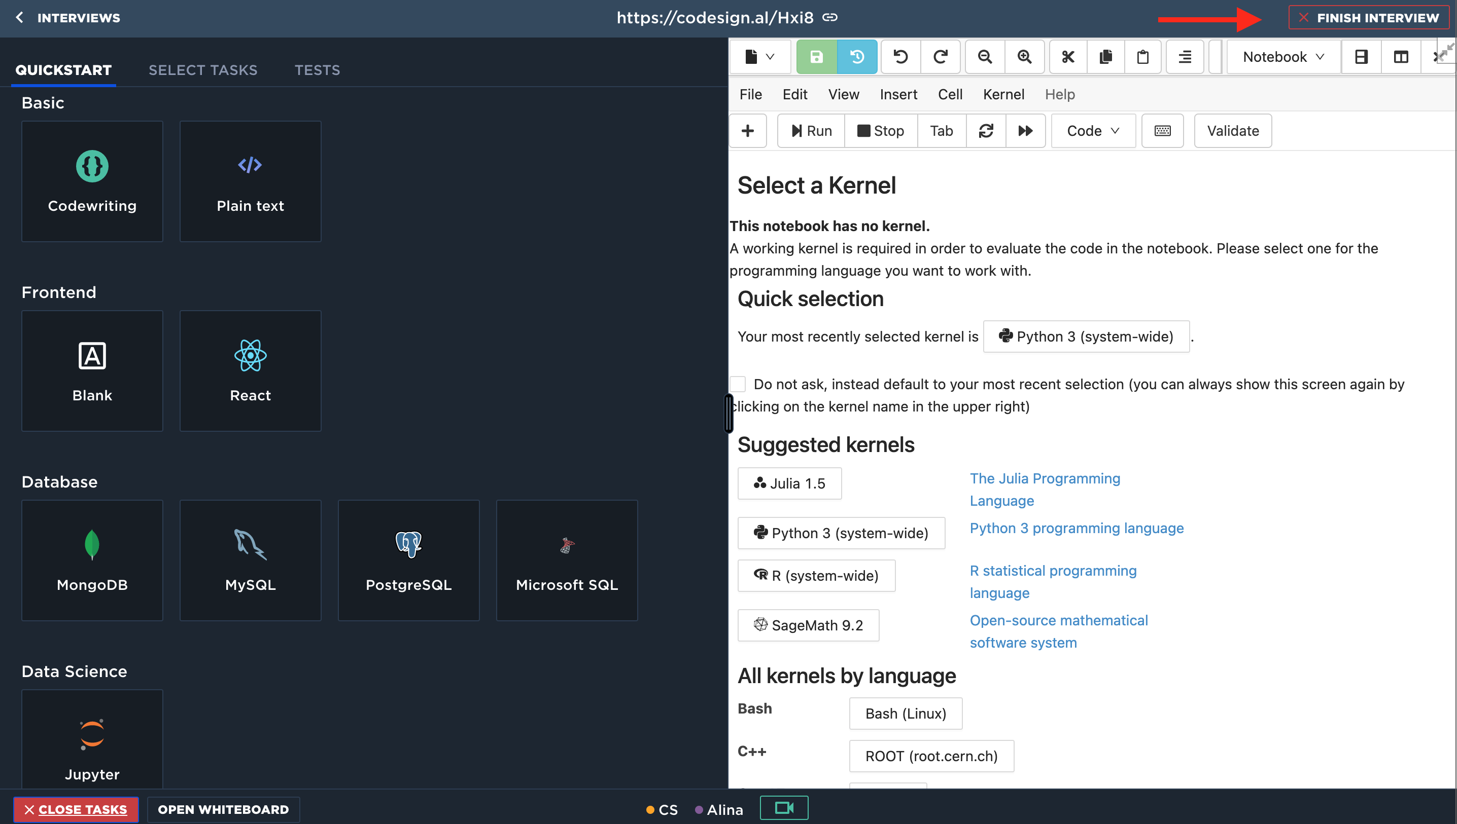Click the Run cell button
Screen dimensions: 1457x824
811,131
